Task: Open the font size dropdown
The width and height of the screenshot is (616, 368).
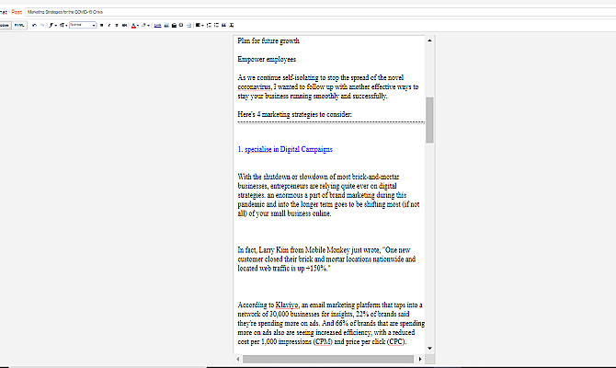Action: [63, 25]
